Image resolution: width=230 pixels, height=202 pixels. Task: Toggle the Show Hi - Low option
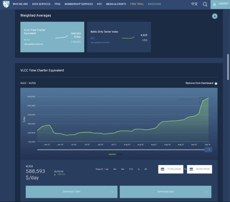coord(102,169)
